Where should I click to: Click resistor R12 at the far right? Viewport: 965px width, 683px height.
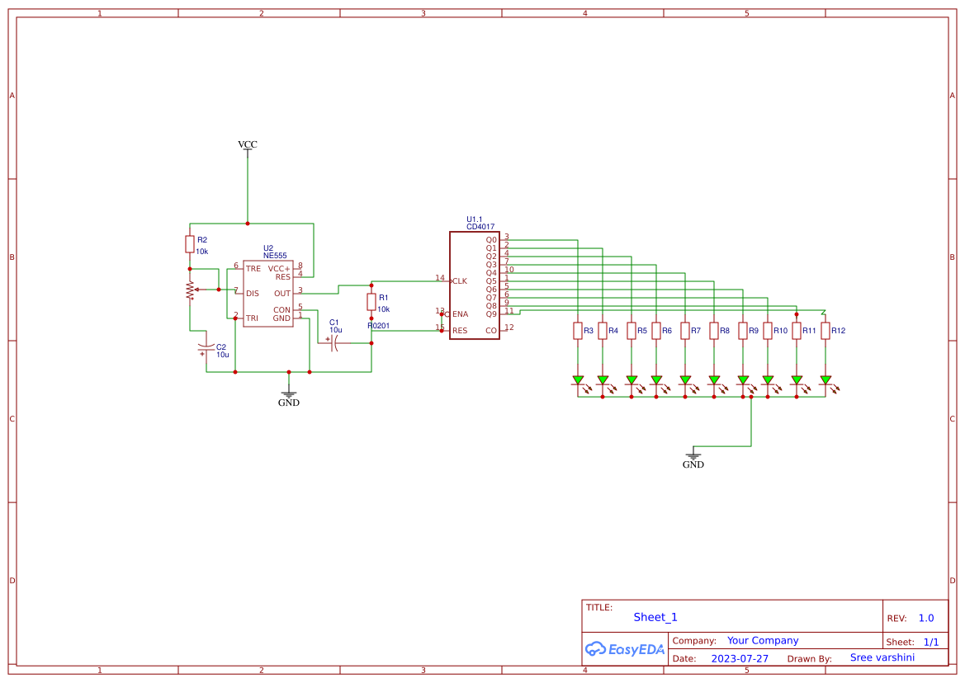pyautogui.click(x=825, y=330)
